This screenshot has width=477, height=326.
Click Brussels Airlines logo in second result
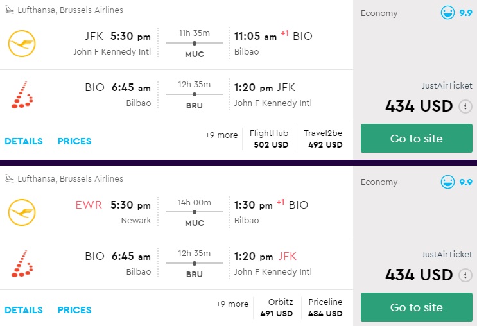[22, 264]
